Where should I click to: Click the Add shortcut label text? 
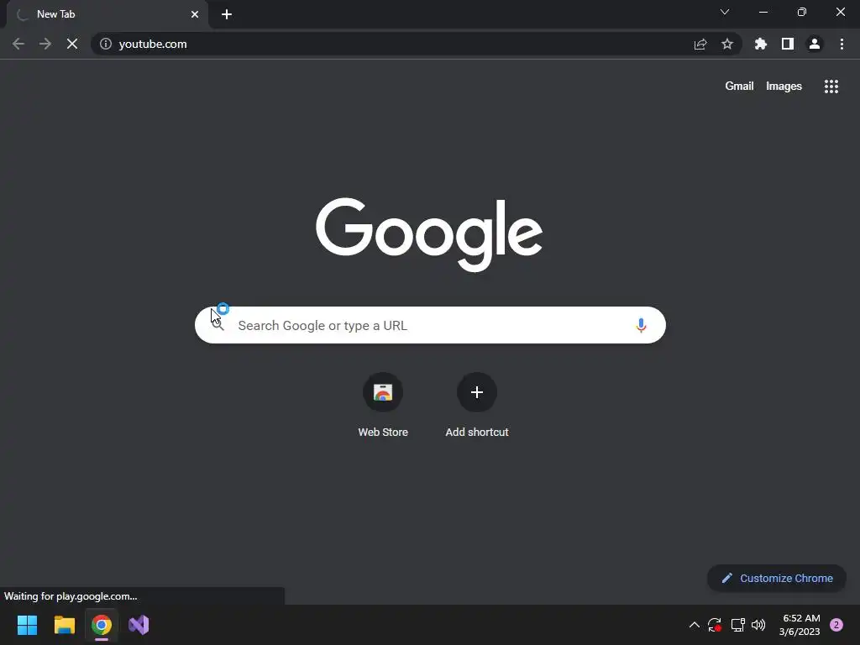tap(477, 433)
